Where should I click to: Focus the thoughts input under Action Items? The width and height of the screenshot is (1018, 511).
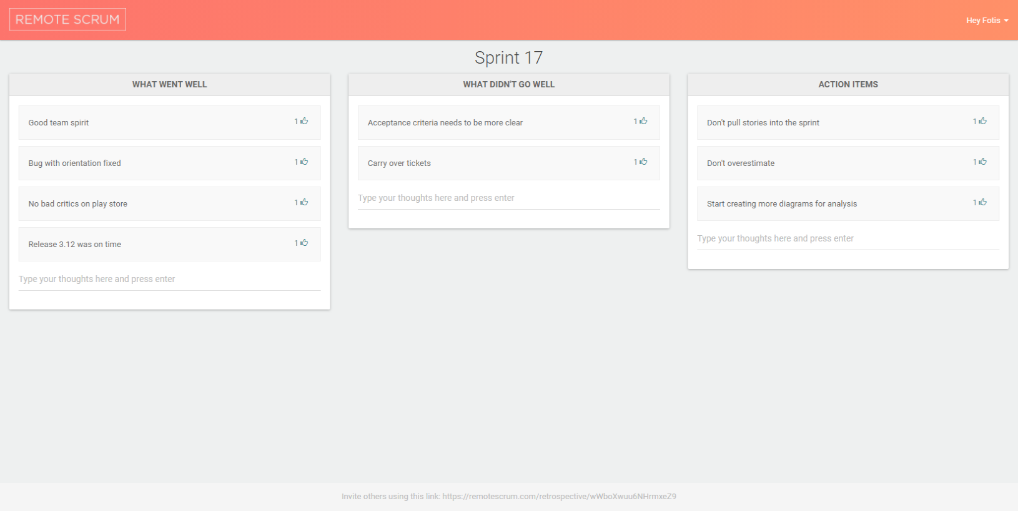[x=848, y=239]
